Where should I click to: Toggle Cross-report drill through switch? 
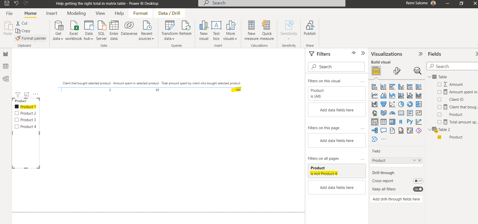tap(418, 181)
